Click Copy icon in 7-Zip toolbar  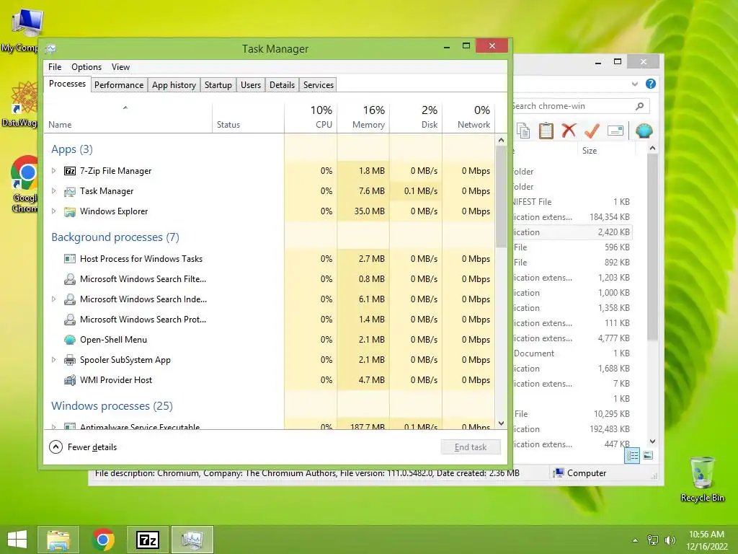[x=523, y=131]
